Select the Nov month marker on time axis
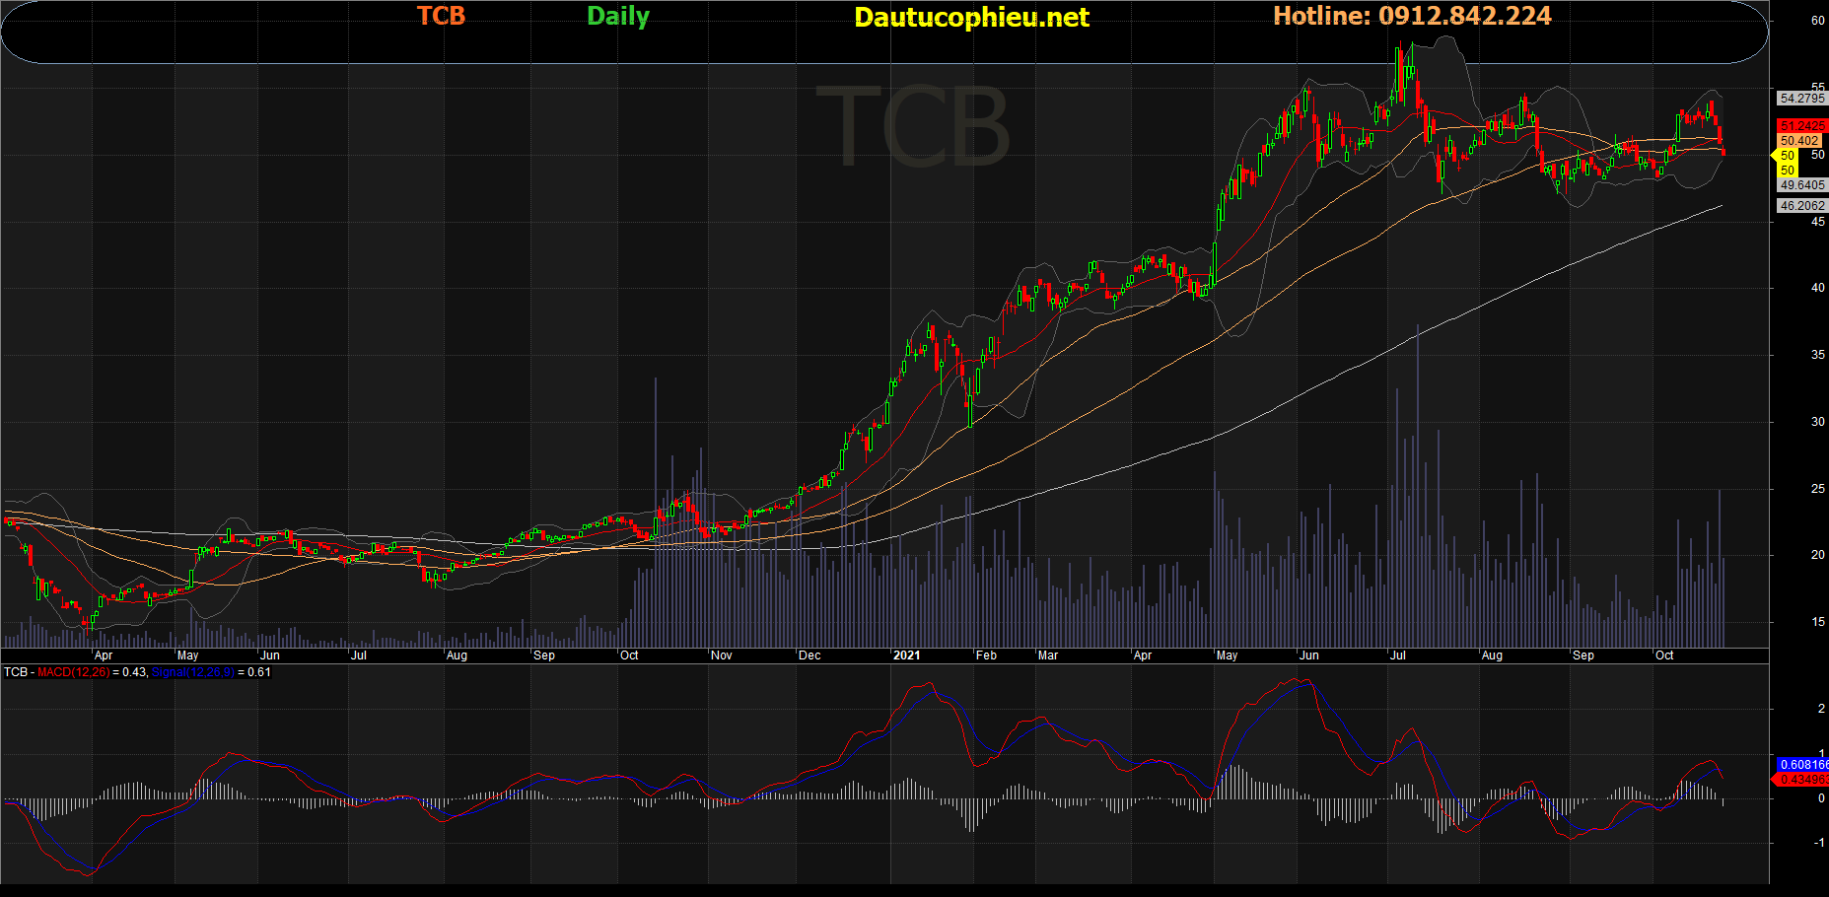1829x897 pixels. click(722, 655)
